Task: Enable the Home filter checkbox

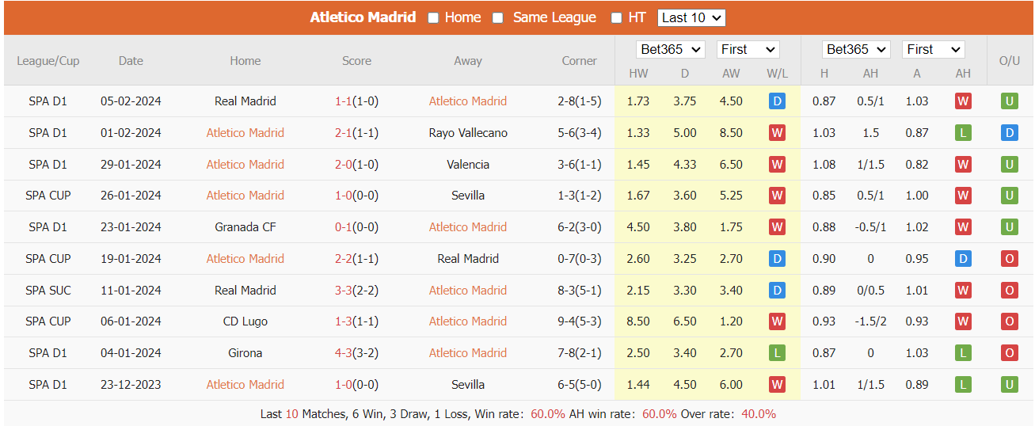Action: (433, 18)
